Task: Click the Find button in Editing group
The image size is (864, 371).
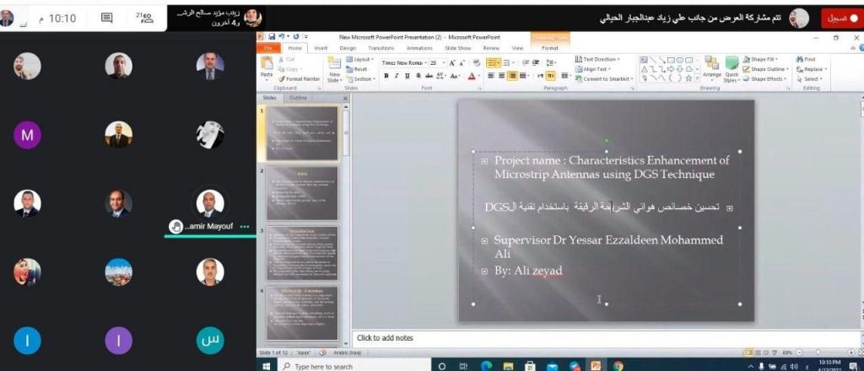Action: click(x=809, y=59)
